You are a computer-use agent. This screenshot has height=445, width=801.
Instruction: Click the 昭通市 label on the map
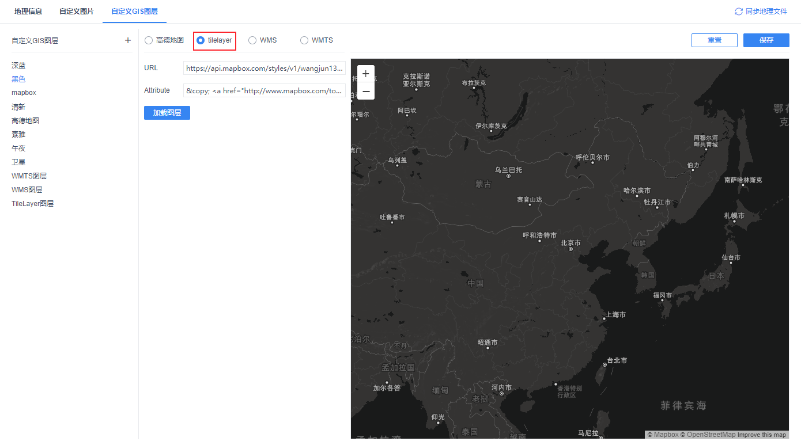488,343
